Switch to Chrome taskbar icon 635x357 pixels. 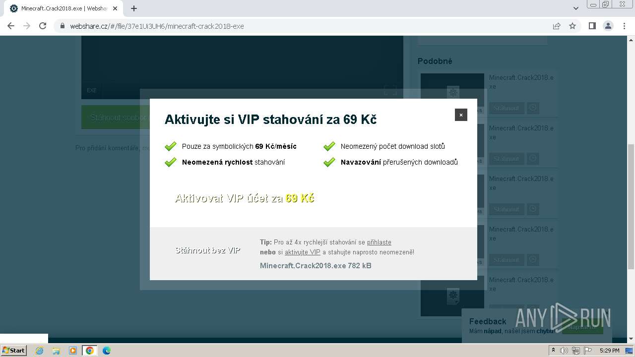pyautogui.click(x=90, y=351)
